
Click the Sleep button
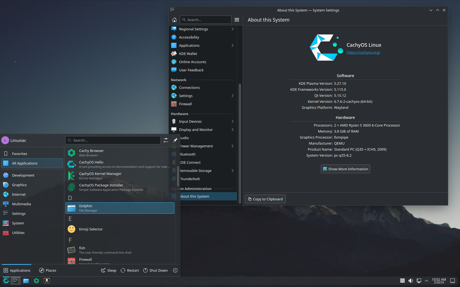coord(109,270)
